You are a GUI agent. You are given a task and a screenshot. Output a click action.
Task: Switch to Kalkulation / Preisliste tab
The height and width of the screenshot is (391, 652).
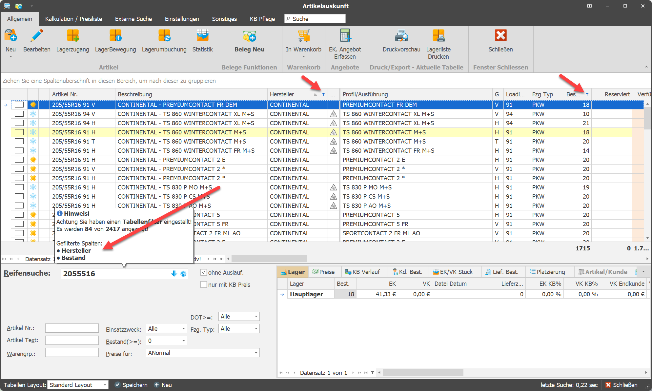[x=73, y=19]
